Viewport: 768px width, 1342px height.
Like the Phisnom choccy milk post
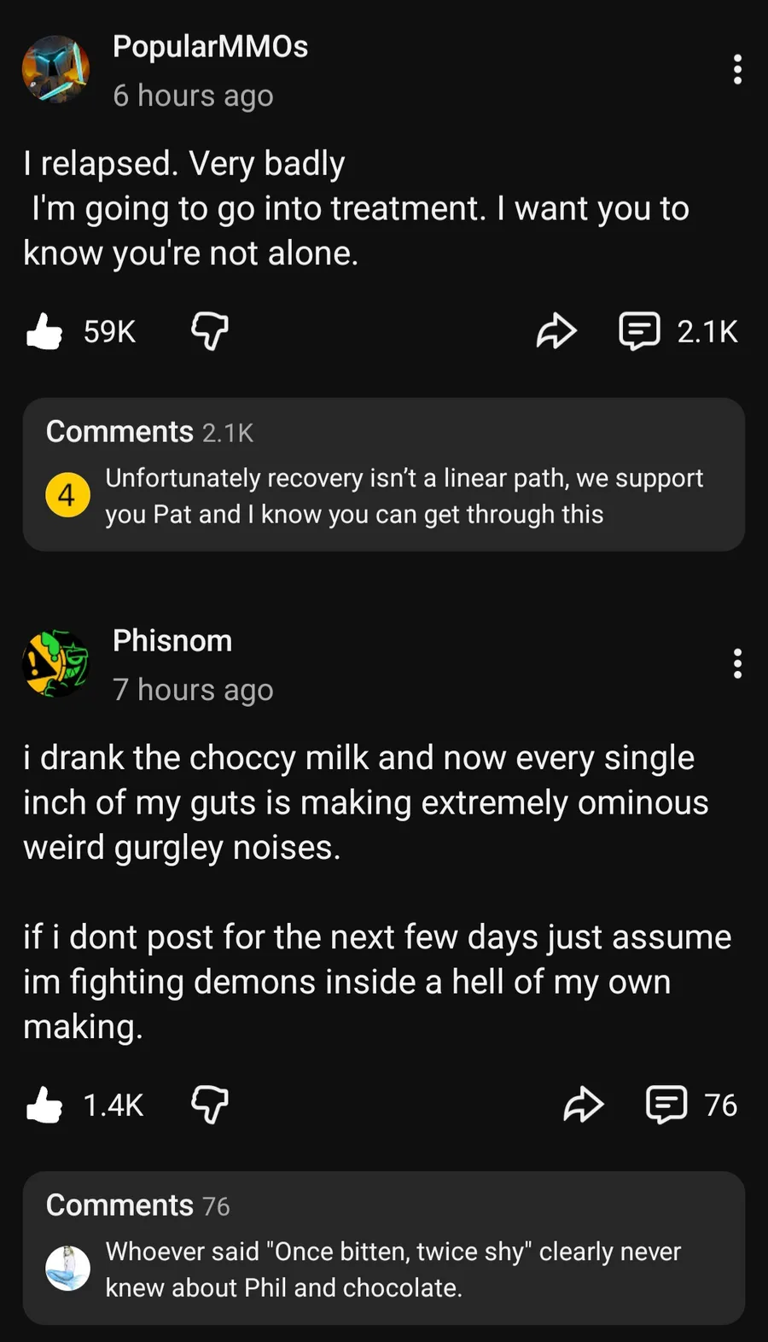pyautogui.click(x=44, y=1105)
